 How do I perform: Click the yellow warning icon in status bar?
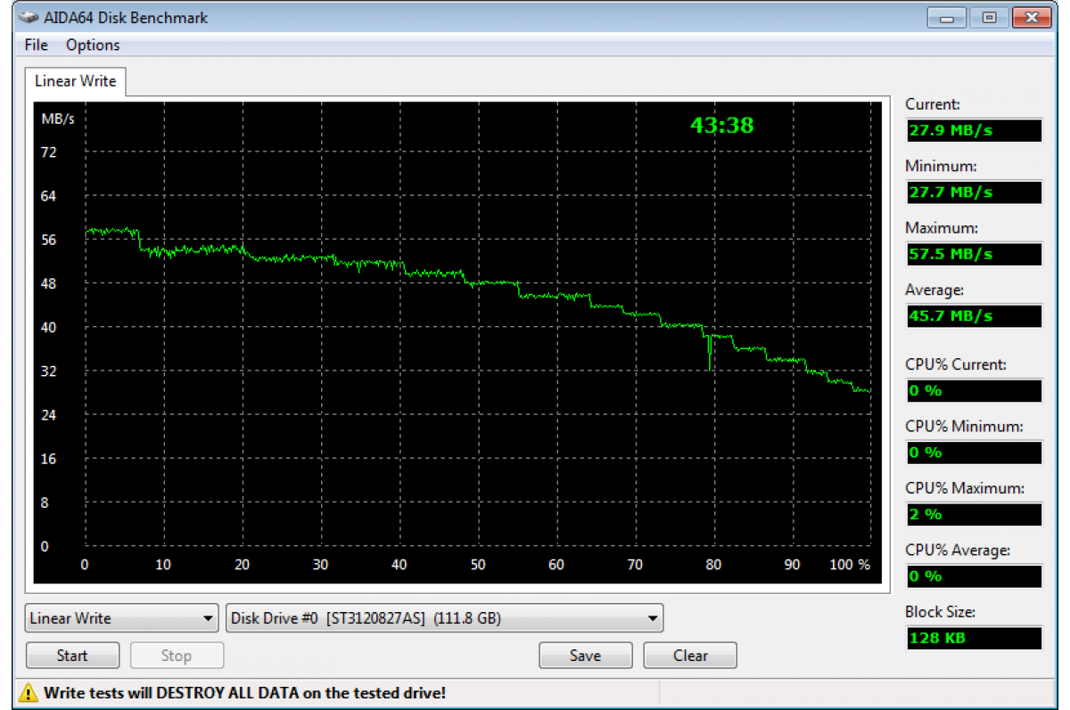[x=30, y=693]
